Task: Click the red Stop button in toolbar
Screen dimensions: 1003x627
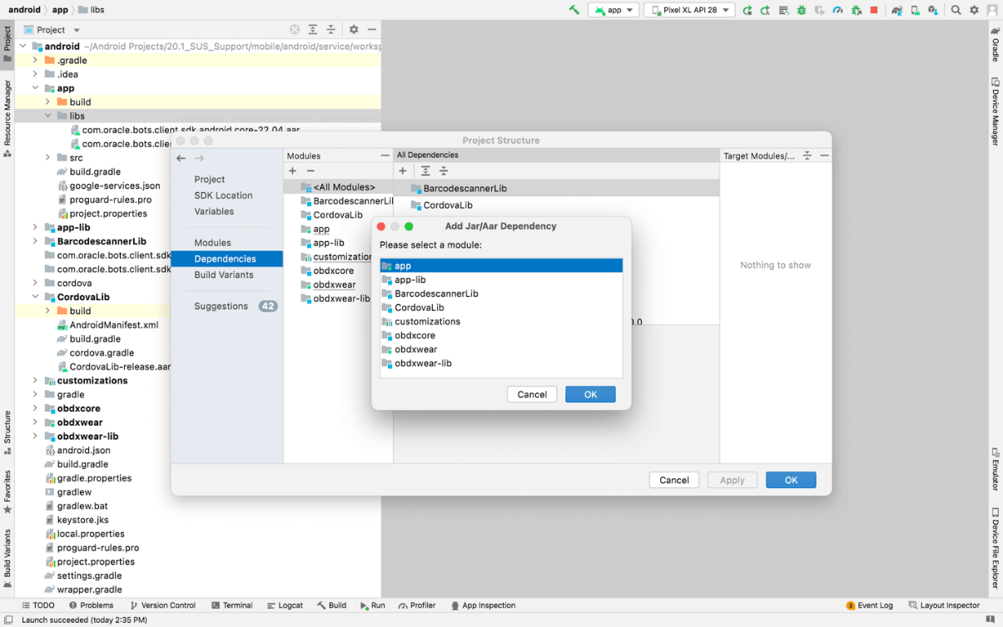Action: pyautogui.click(x=874, y=10)
